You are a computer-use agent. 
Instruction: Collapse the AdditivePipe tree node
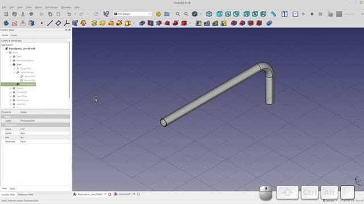pos(14,73)
